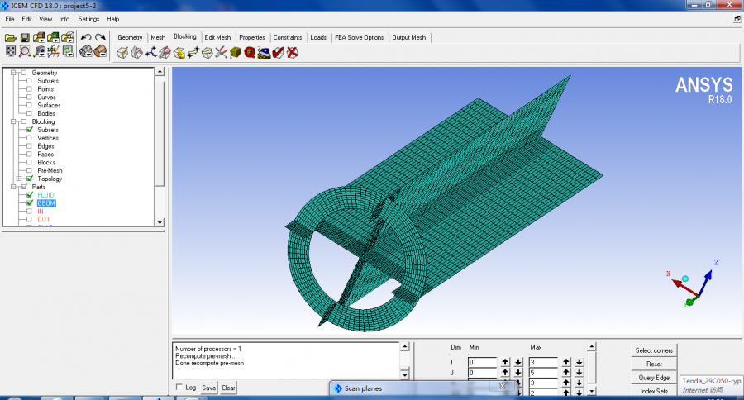Viewport: 744px width, 400px height.
Task: Click the Merge Vertices icon
Action: [x=151, y=53]
